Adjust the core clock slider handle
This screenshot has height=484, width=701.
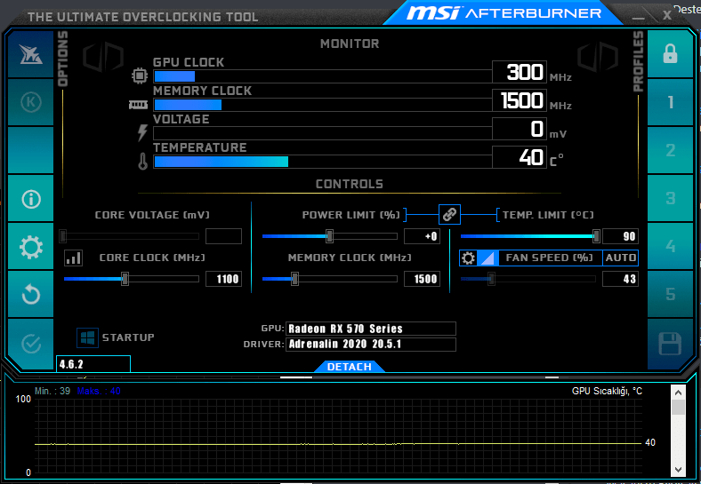(x=125, y=279)
